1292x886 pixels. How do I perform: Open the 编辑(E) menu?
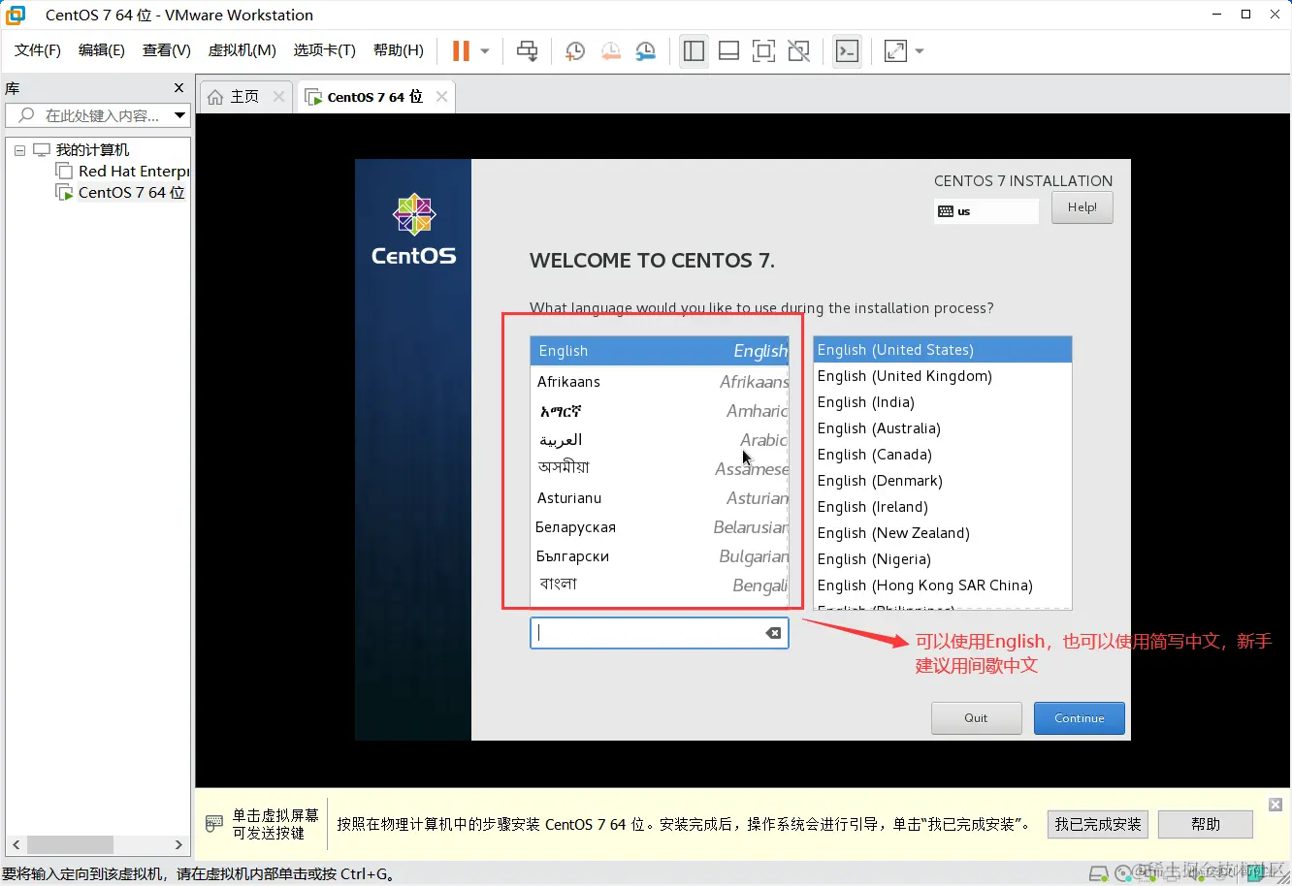[x=102, y=50]
